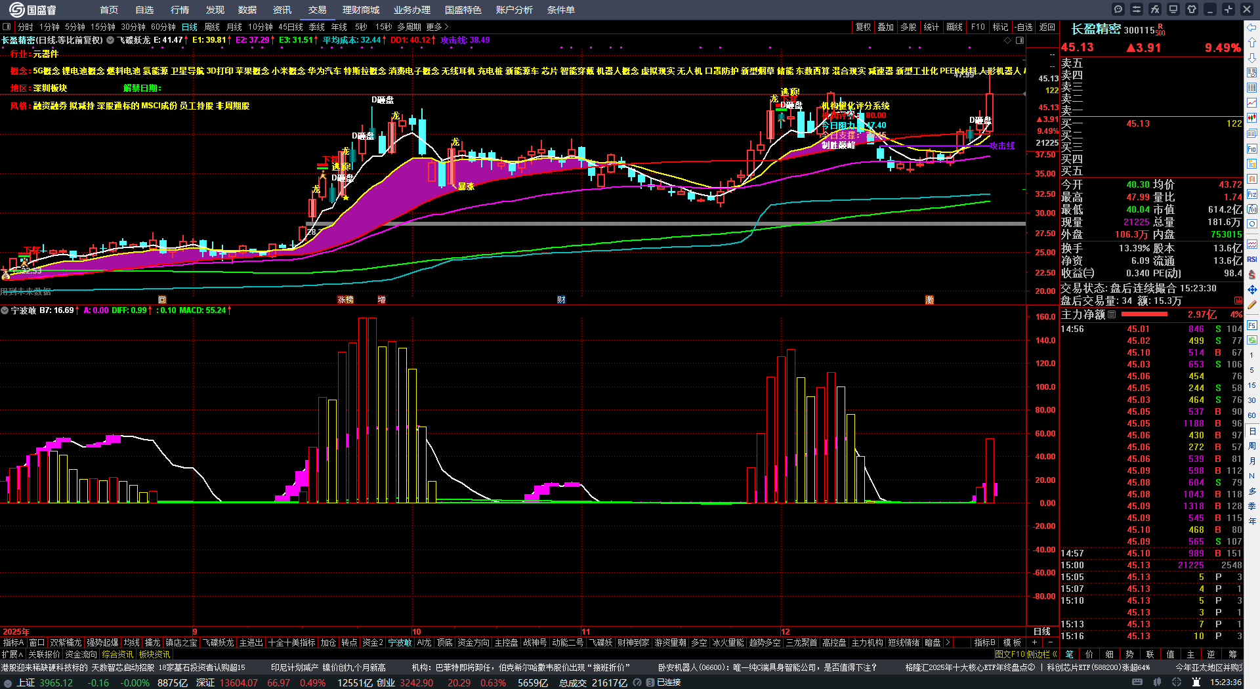Viewport: 1260px width, 689px height.
Task: Click the 涨榜 event marker on timeline
Action: pos(345,300)
